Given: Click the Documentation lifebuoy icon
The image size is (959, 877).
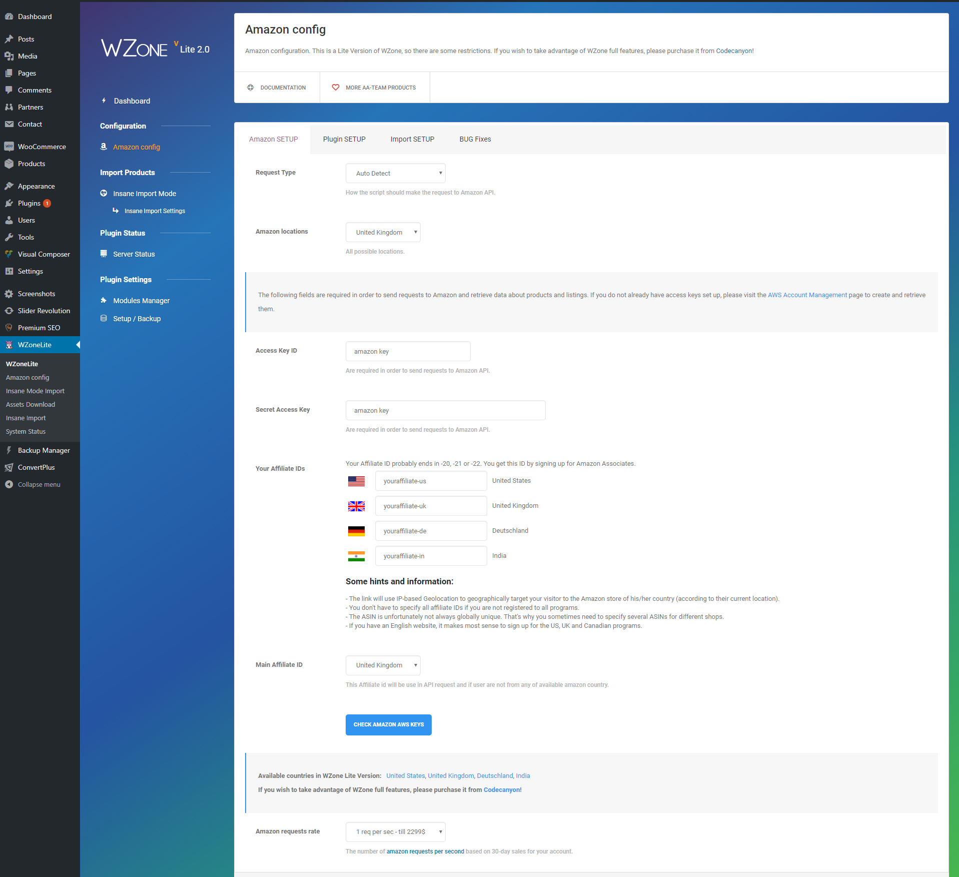Looking at the screenshot, I should tap(251, 88).
